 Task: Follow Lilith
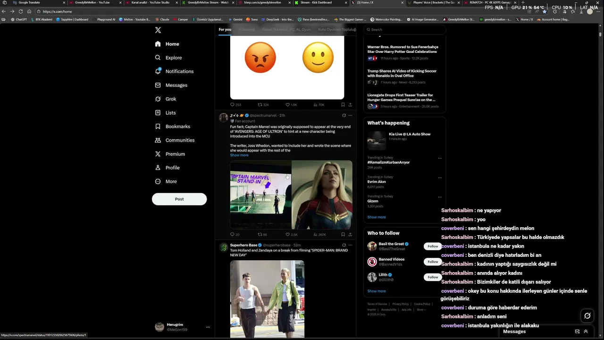pos(433,277)
